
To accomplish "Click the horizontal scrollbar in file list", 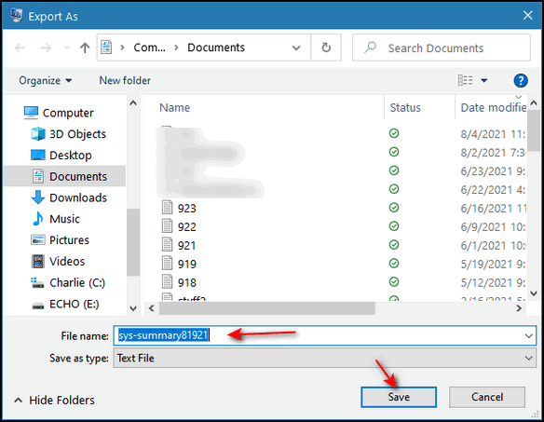I will pos(266,308).
